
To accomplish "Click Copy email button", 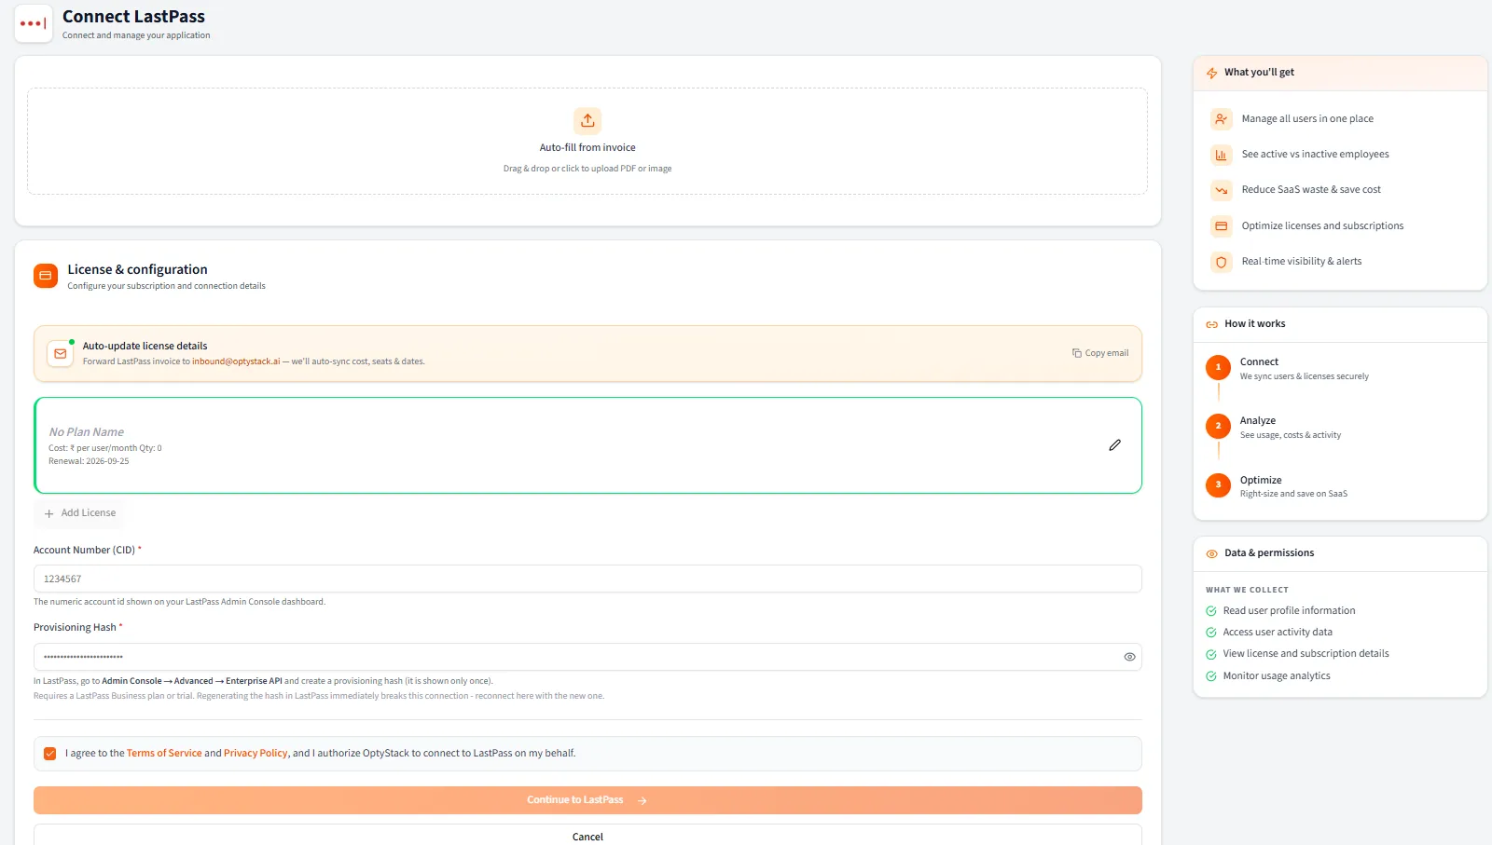I will tap(1100, 353).
